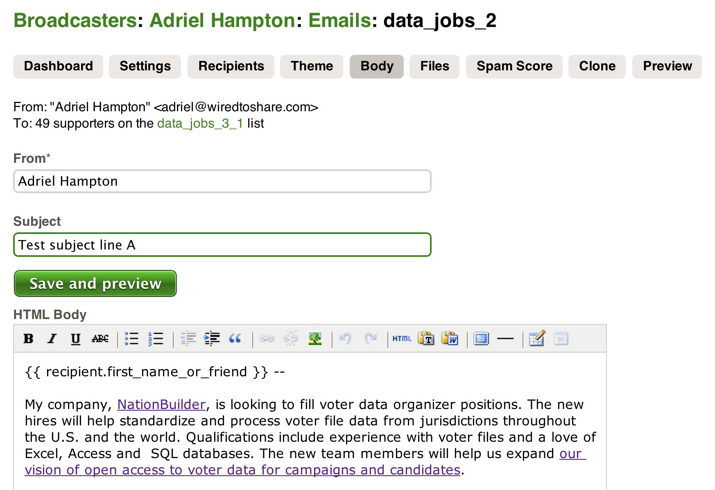
Task: Increase the indent of the paragraph
Action: click(x=212, y=339)
